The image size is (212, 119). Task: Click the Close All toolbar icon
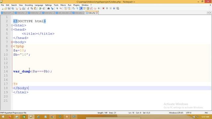coord(20,9)
